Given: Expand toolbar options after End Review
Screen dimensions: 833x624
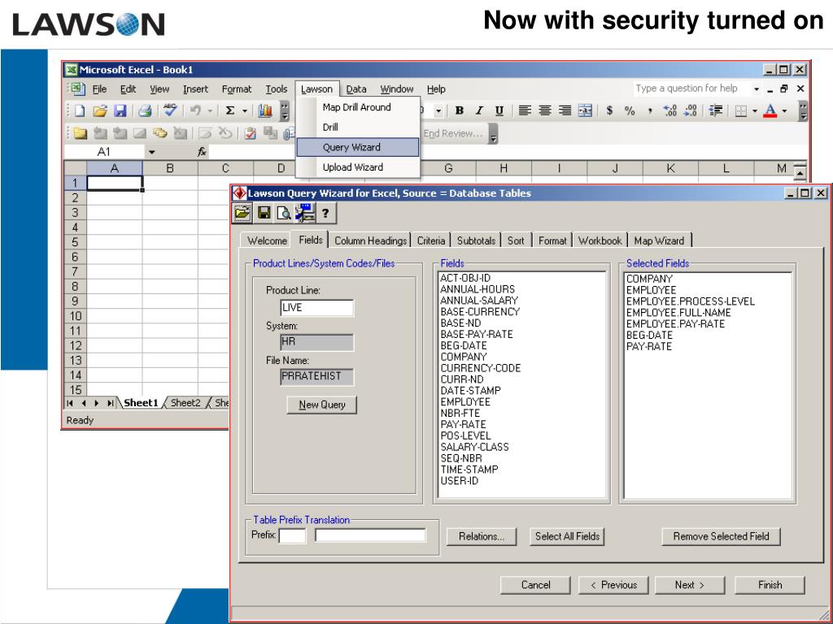Looking at the screenshot, I should (494, 134).
